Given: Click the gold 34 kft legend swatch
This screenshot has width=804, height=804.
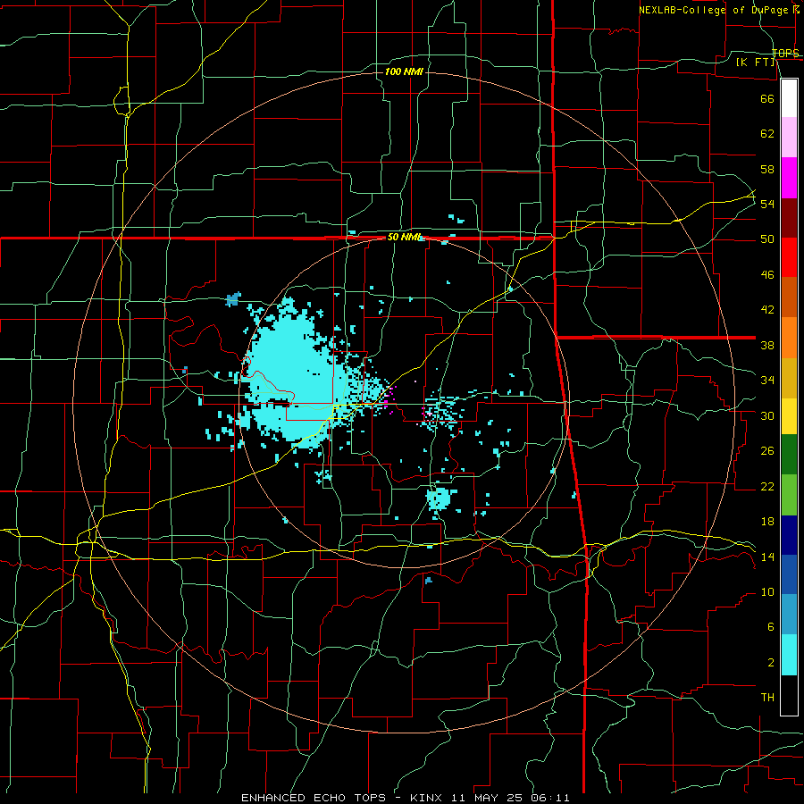Looking at the screenshot, I should (789, 378).
